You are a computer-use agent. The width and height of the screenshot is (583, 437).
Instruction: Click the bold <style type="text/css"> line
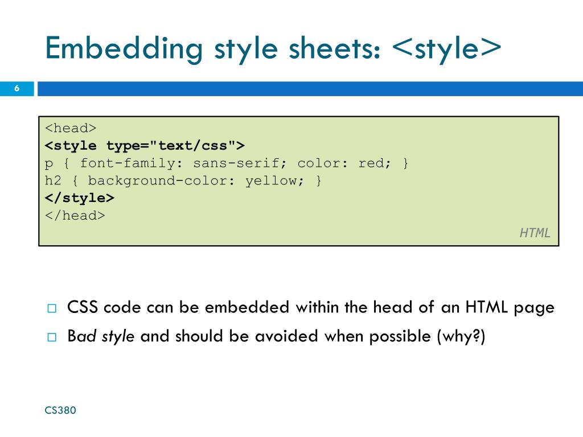145,146
